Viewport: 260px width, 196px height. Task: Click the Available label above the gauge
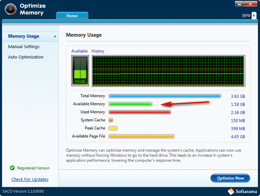coord(80,51)
